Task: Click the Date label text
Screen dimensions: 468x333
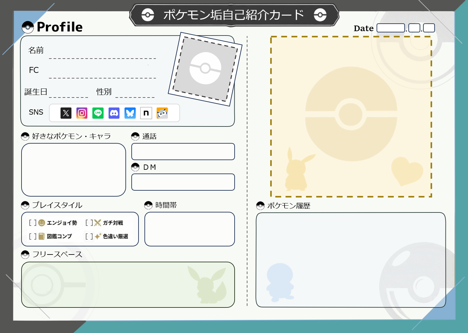Action: [363, 28]
